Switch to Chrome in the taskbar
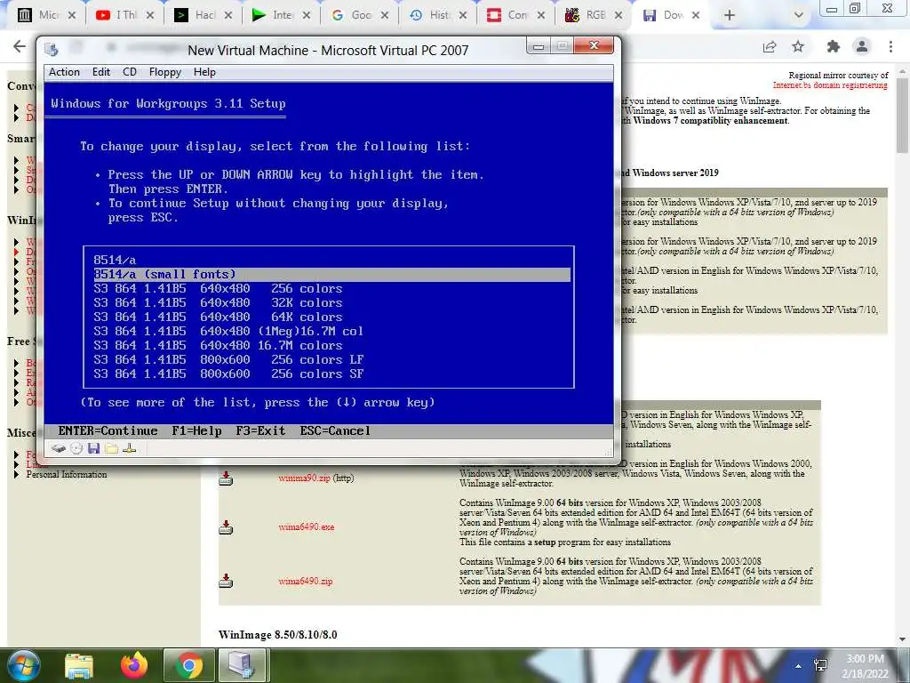 click(189, 665)
